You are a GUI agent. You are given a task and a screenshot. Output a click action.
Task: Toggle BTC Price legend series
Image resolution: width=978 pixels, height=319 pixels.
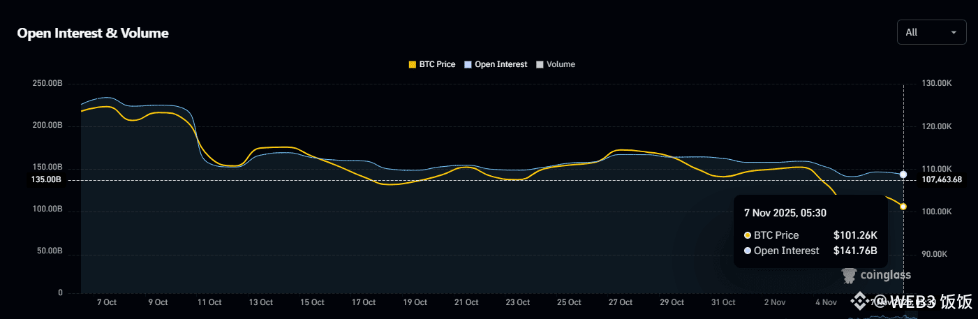pos(431,64)
